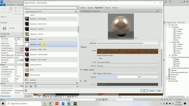Click the material Search field
The height and width of the screenshot is (106, 189).
pyautogui.click(x=50, y=8)
